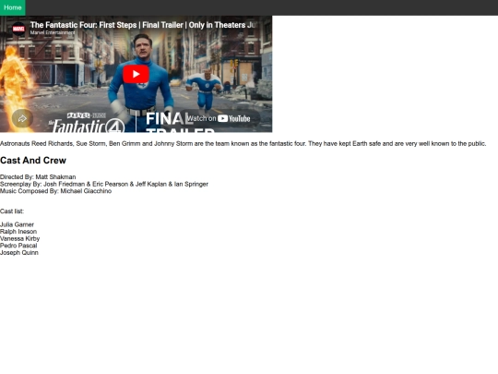This screenshot has height=374, width=498.
Task: Click cast member Joseph Quinn
Action: click(19, 252)
